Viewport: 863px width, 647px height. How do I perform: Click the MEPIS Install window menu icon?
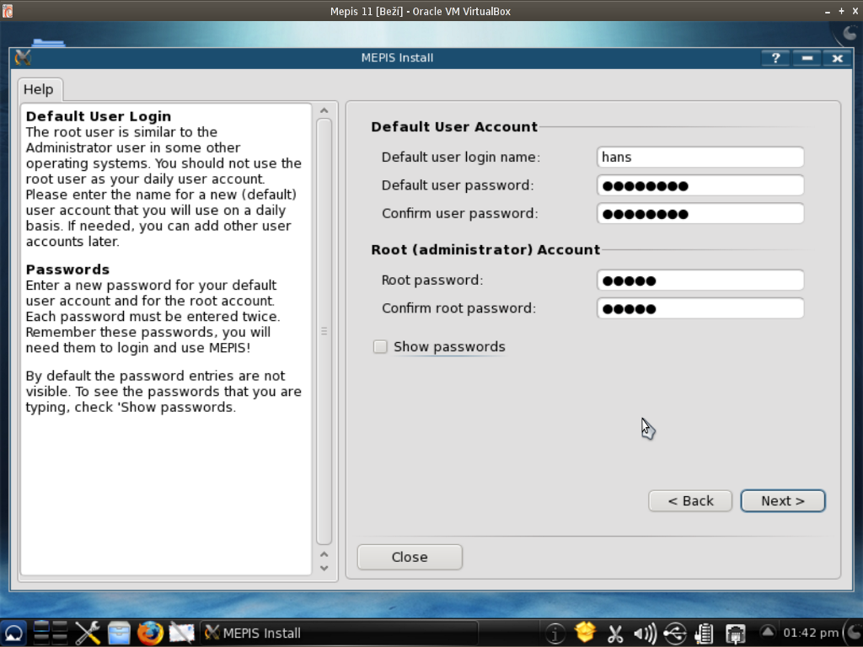click(23, 58)
